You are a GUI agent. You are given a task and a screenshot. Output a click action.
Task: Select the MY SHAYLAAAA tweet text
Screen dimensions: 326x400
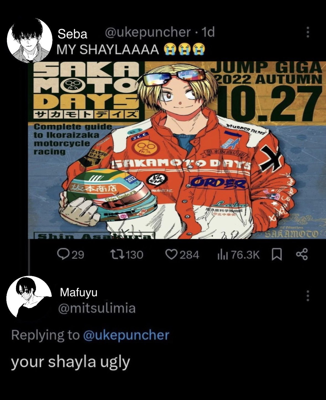[x=131, y=49]
